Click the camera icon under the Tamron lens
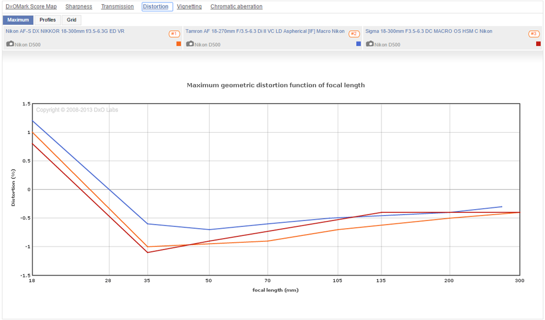The image size is (545, 320). (x=190, y=44)
